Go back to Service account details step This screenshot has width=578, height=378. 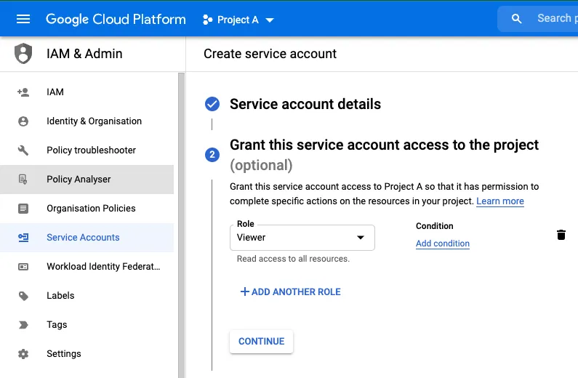click(305, 104)
